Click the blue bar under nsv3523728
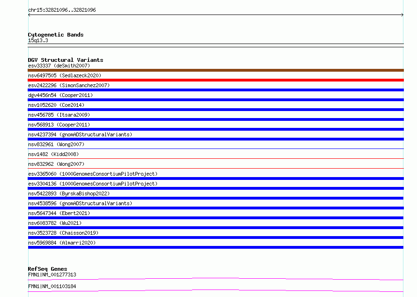This screenshot has width=417, height=297. (216, 238)
